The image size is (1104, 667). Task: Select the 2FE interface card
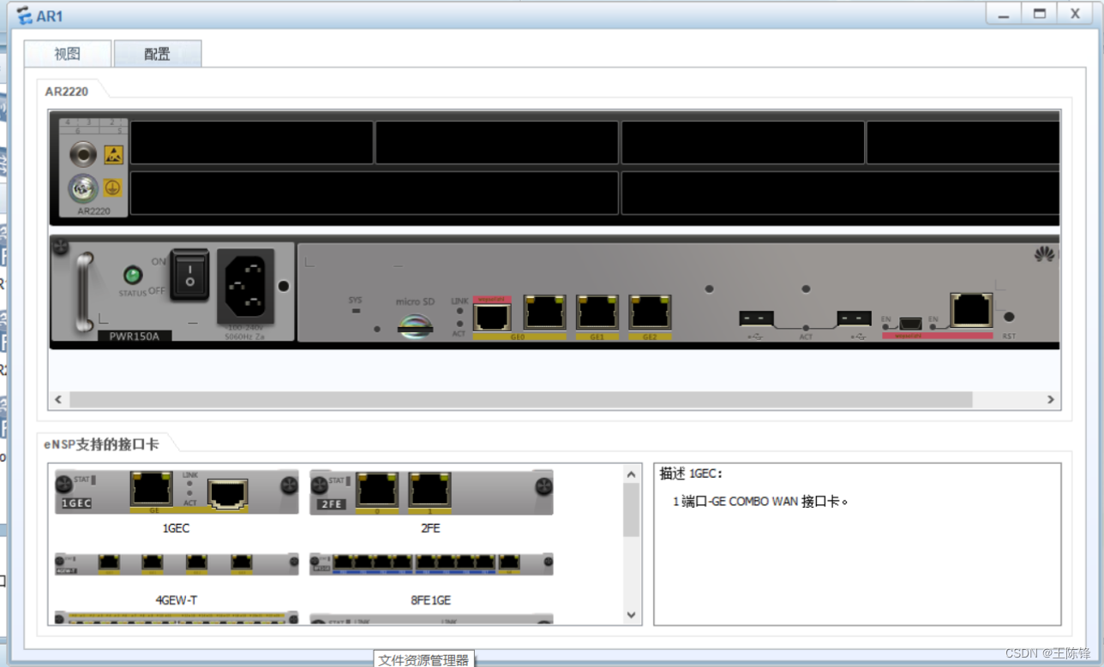point(431,492)
